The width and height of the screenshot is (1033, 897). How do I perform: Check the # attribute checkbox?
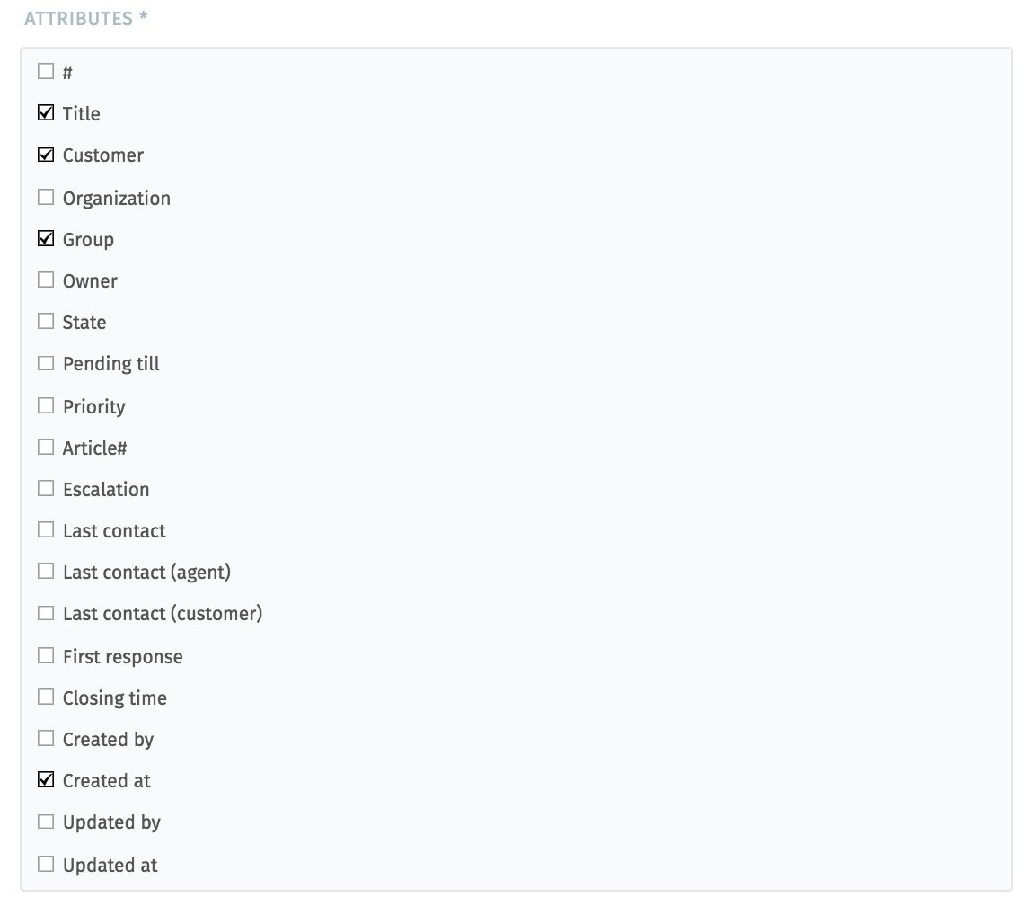click(46, 71)
